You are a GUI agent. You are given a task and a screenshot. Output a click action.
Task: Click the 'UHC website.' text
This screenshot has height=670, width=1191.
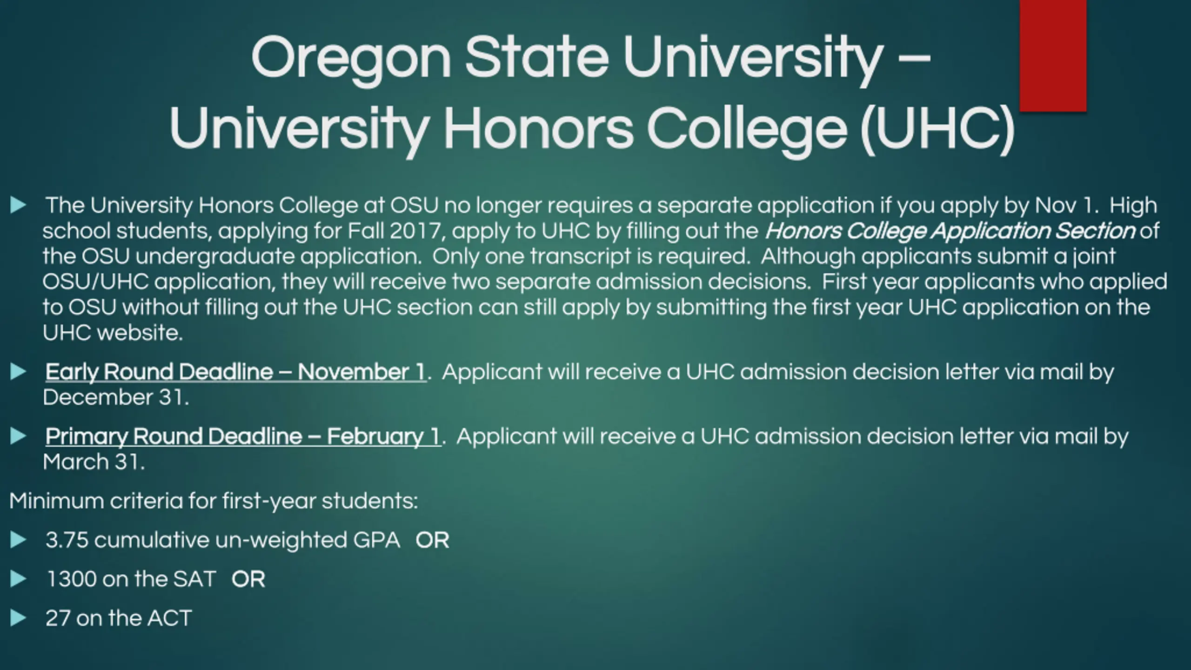[113, 333]
